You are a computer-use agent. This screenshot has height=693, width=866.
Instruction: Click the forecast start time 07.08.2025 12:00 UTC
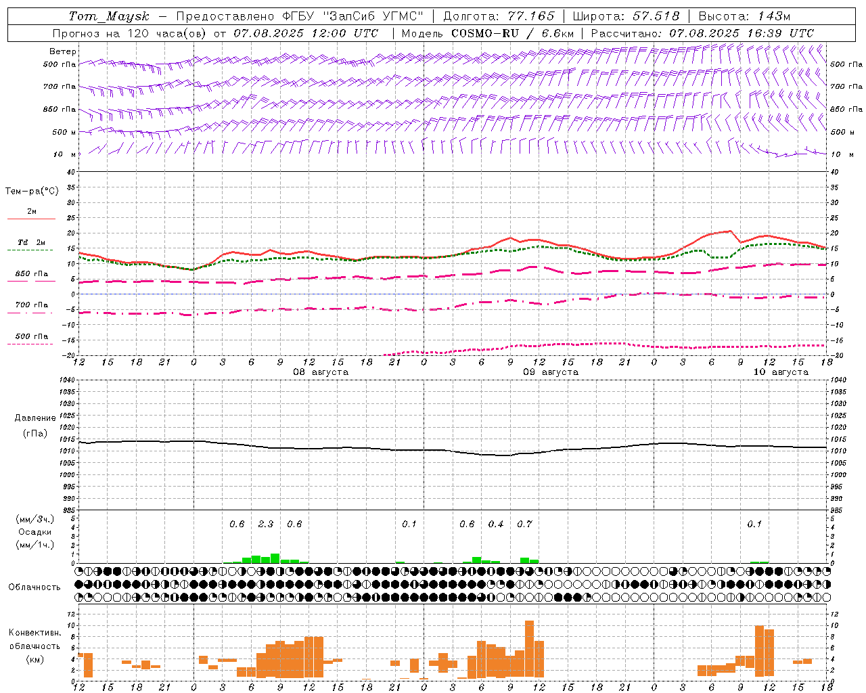coord(306,33)
